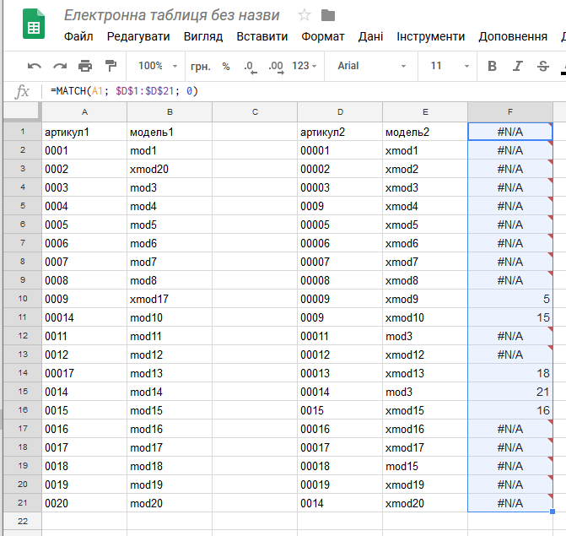Open the Файл menu

coord(78,36)
